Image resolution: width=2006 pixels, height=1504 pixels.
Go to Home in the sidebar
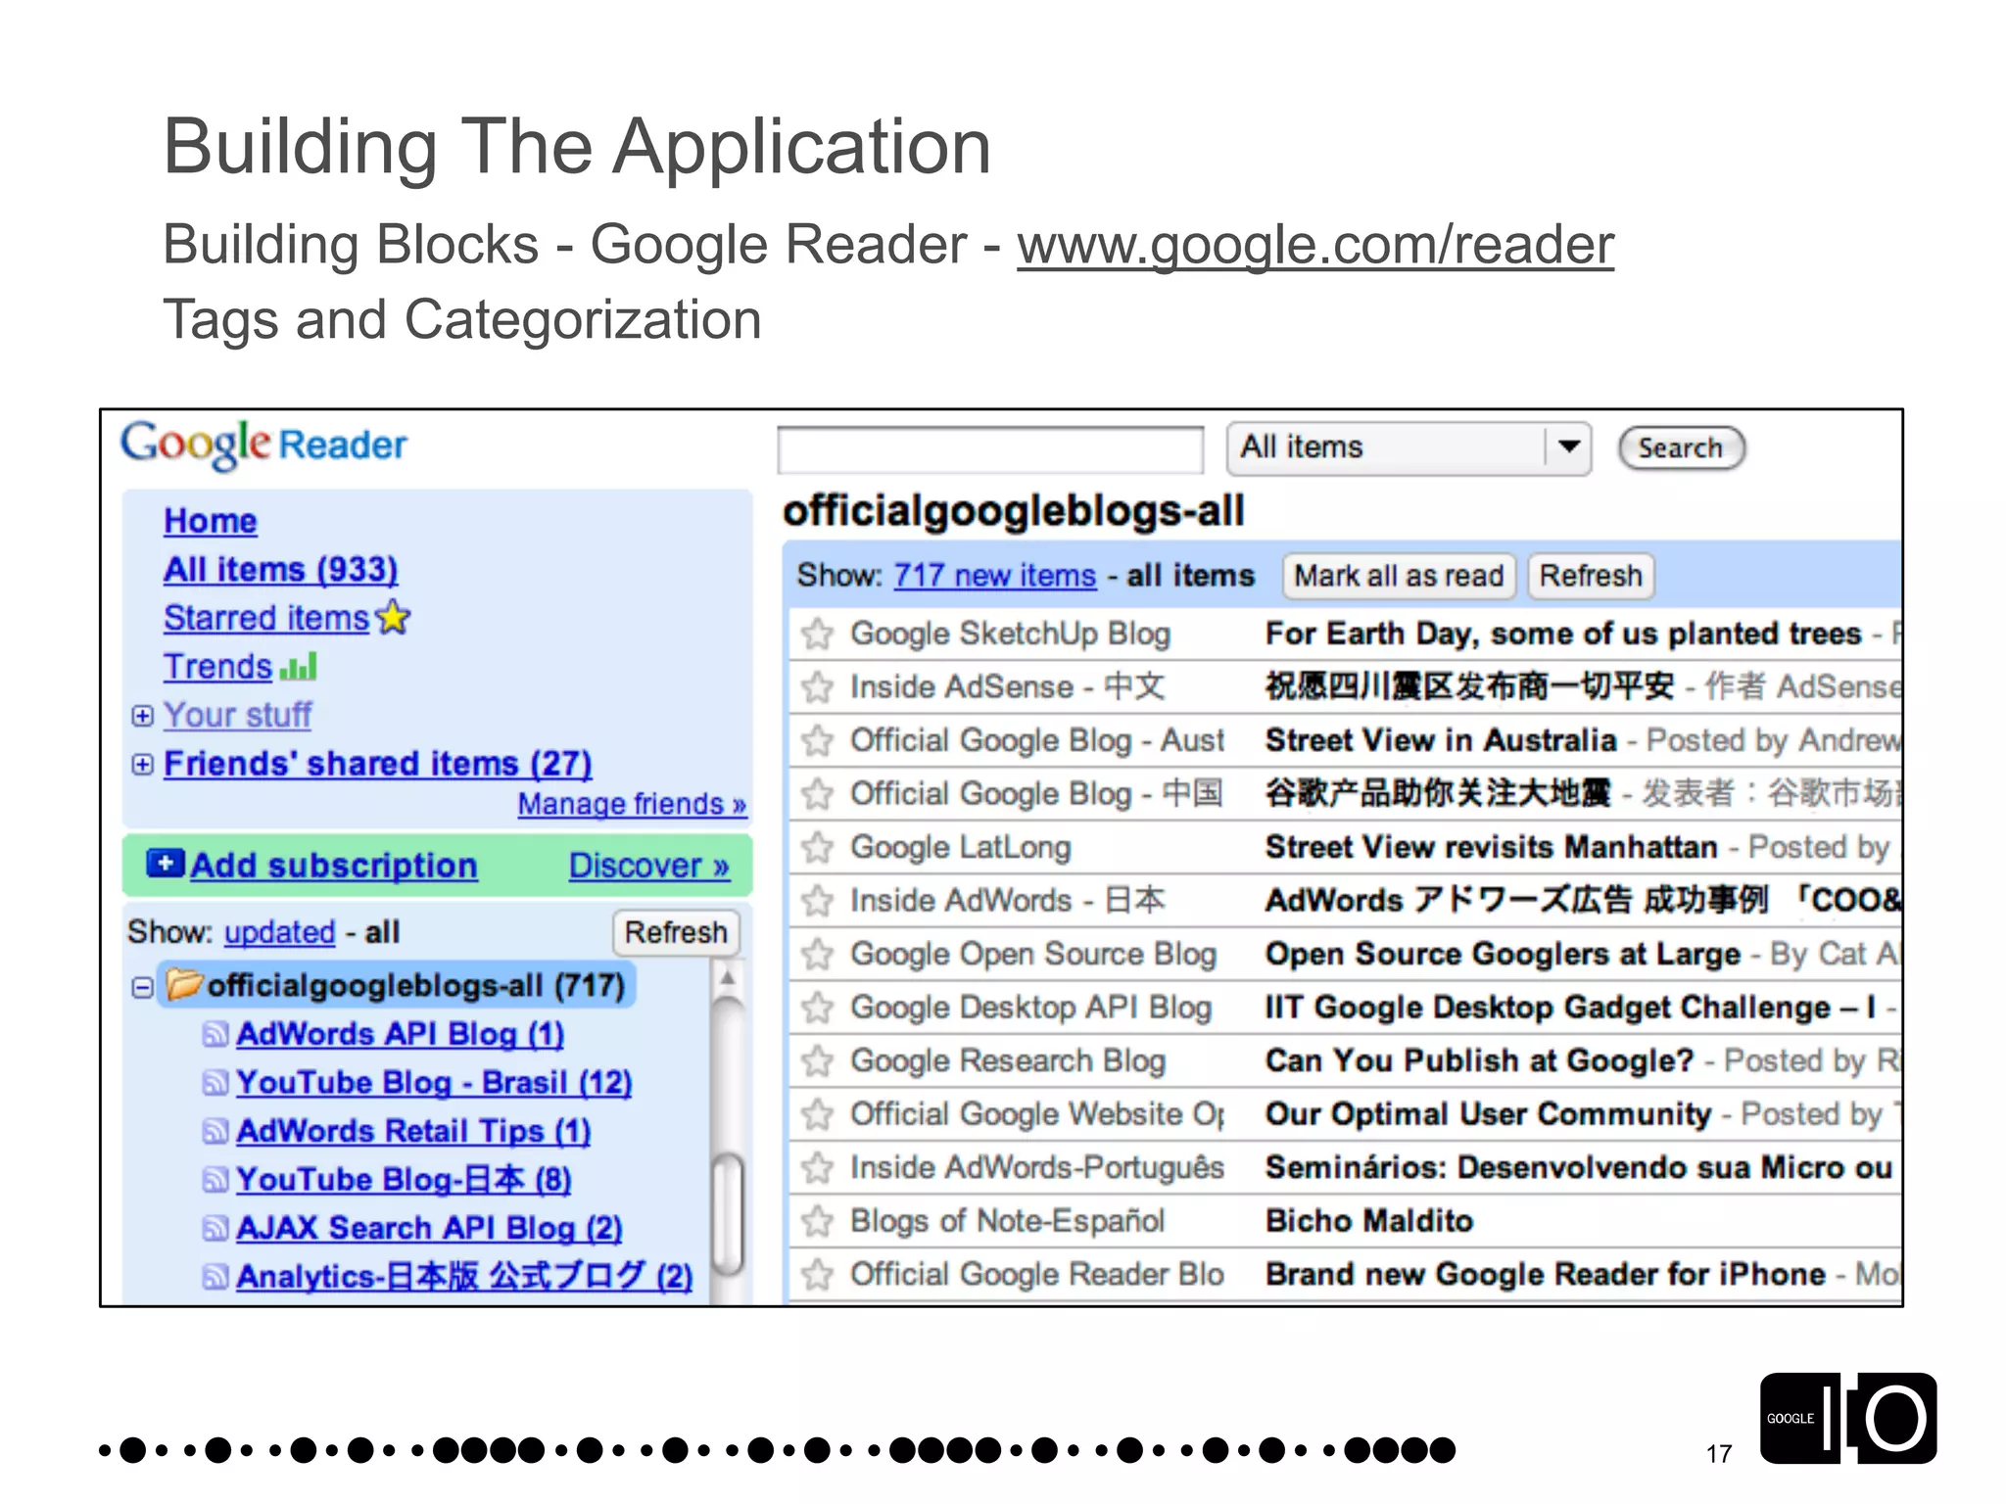click(x=211, y=521)
